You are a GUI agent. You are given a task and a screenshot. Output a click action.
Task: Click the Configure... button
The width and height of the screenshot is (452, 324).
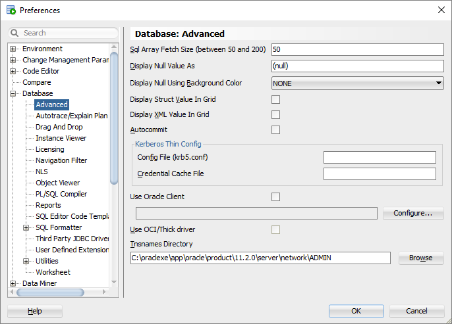pos(412,214)
